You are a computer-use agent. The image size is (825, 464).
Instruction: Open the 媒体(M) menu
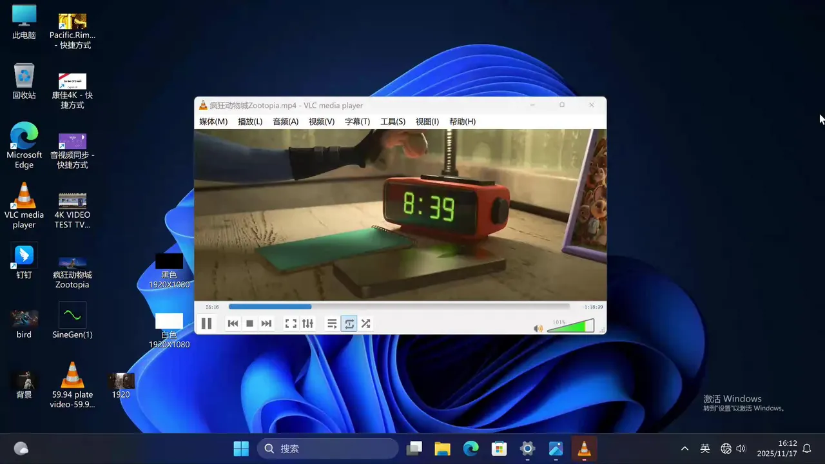click(x=213, y=121)
